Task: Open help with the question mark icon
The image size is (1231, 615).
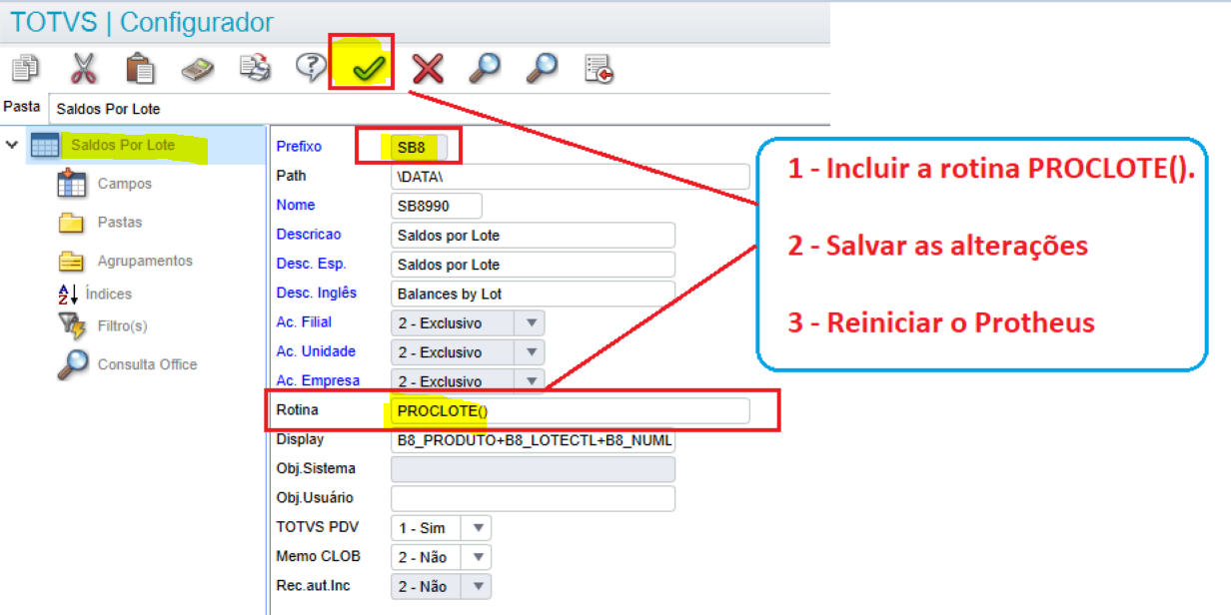Action: [x=312, y=68]
